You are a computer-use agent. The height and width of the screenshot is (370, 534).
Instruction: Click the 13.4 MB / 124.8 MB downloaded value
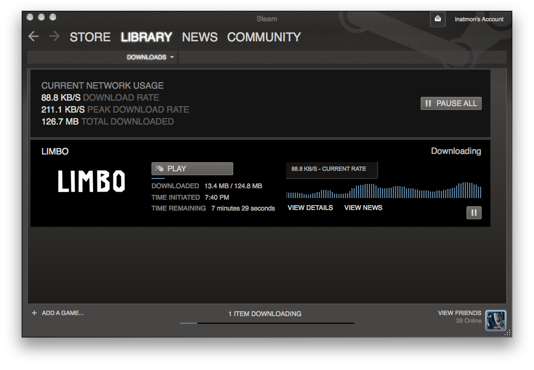point(233,186)
